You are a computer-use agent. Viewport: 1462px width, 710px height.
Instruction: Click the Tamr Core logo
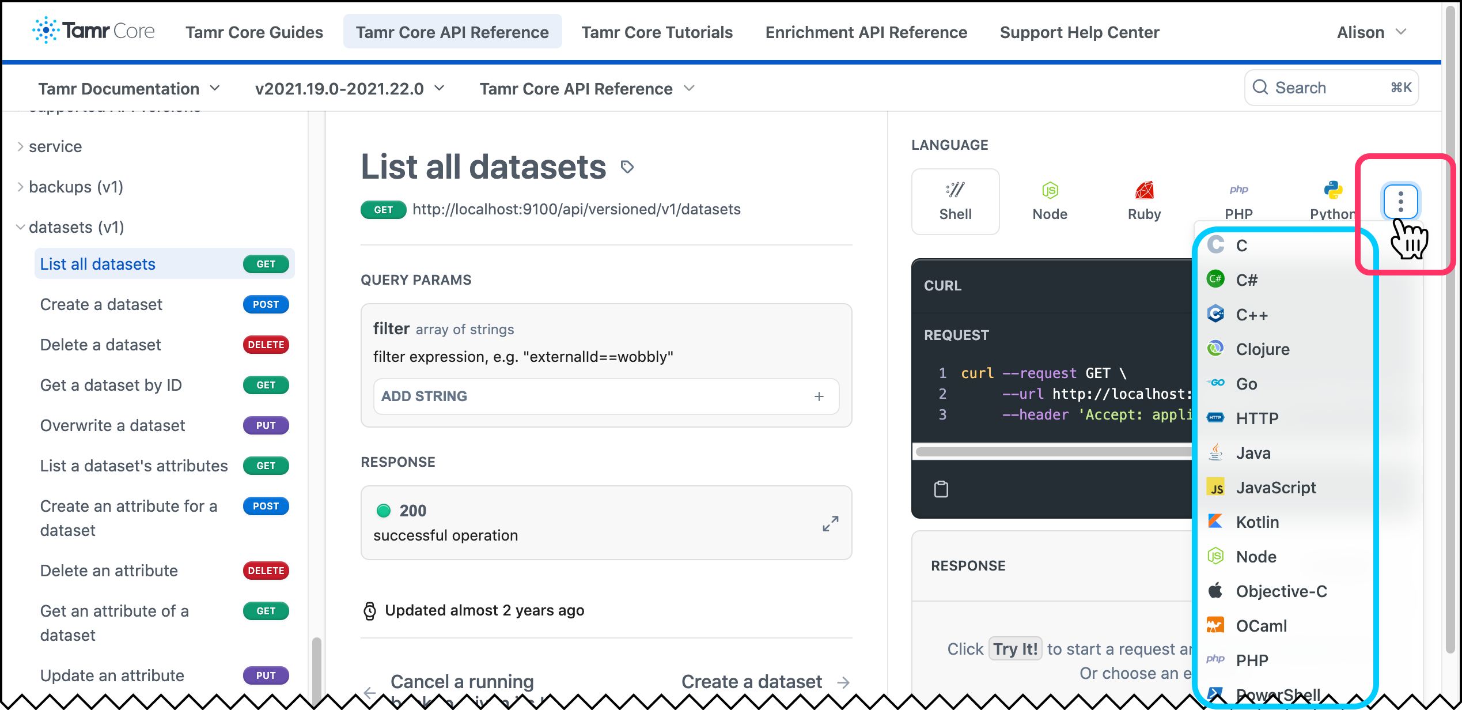coord(93,31)
